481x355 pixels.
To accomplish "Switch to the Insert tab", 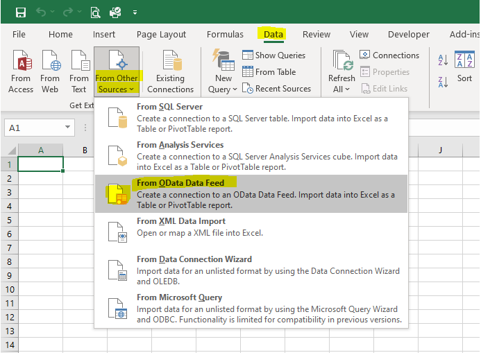I will click(104, 35).
